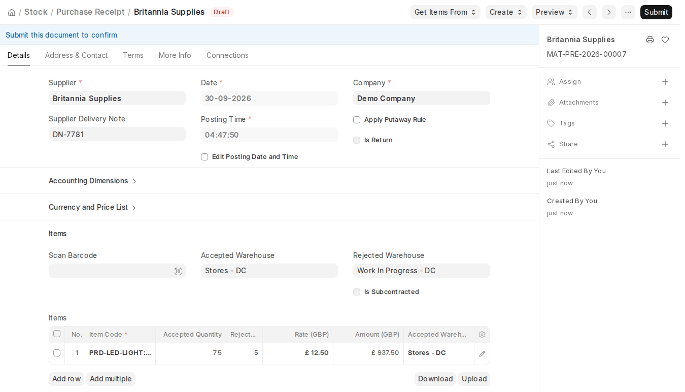Open the Terms tab
This screenshot has width=685, height=392.
coord(133,55)
